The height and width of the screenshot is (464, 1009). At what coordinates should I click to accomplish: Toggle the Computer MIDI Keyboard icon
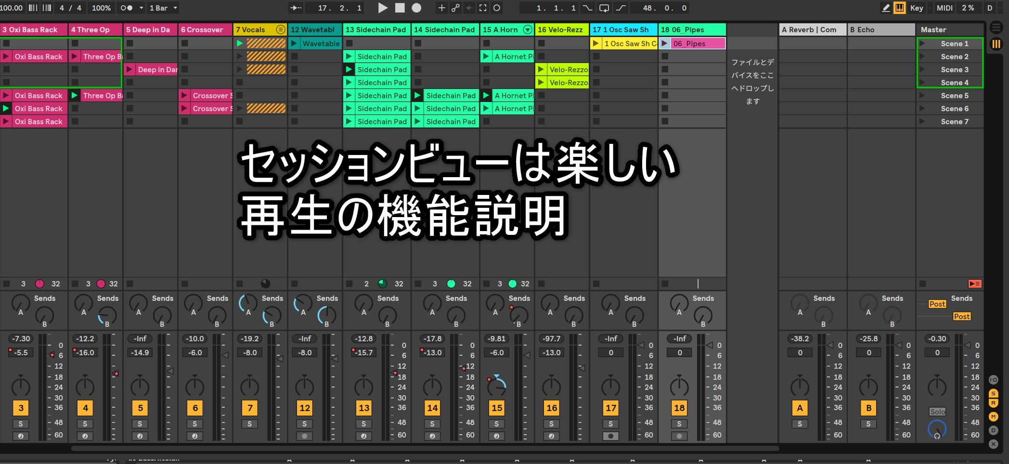pyautogui.click(x=899, y=8)
